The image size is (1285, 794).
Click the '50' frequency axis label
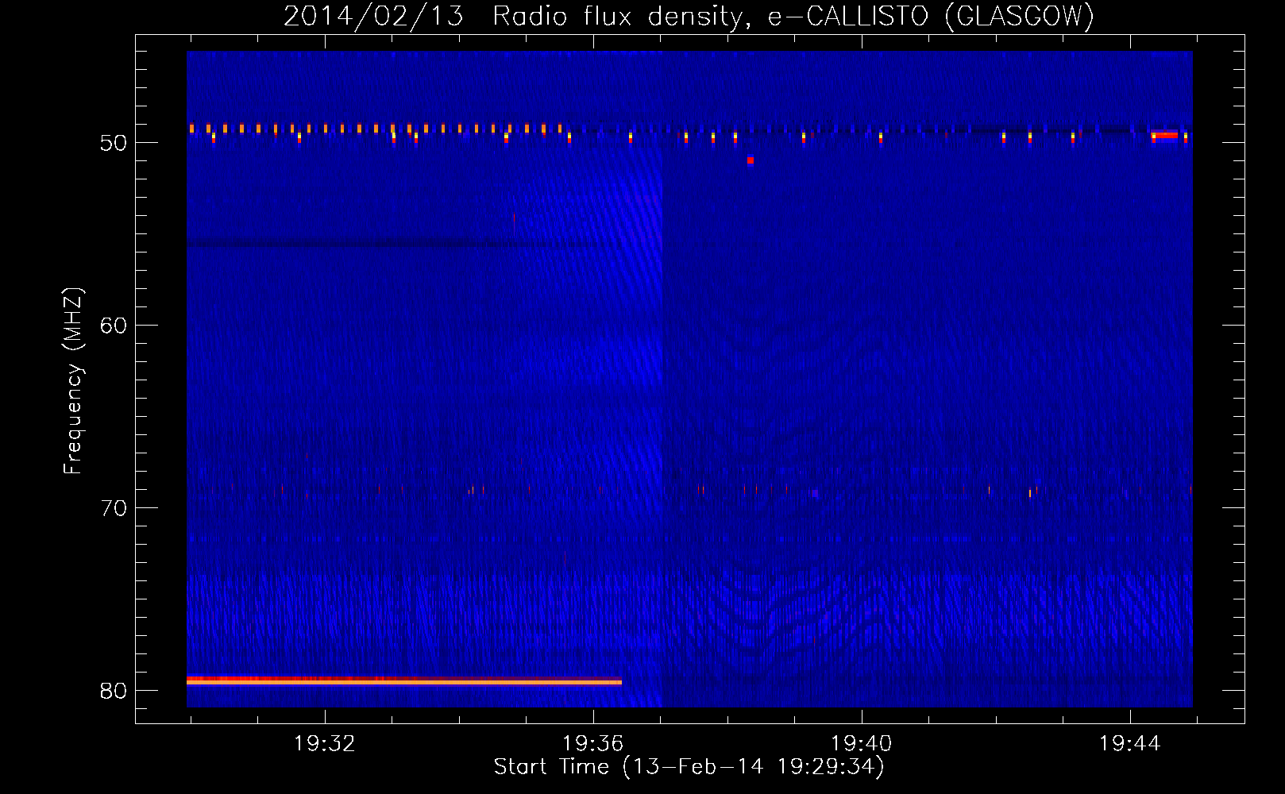click(x=114, y=143)
